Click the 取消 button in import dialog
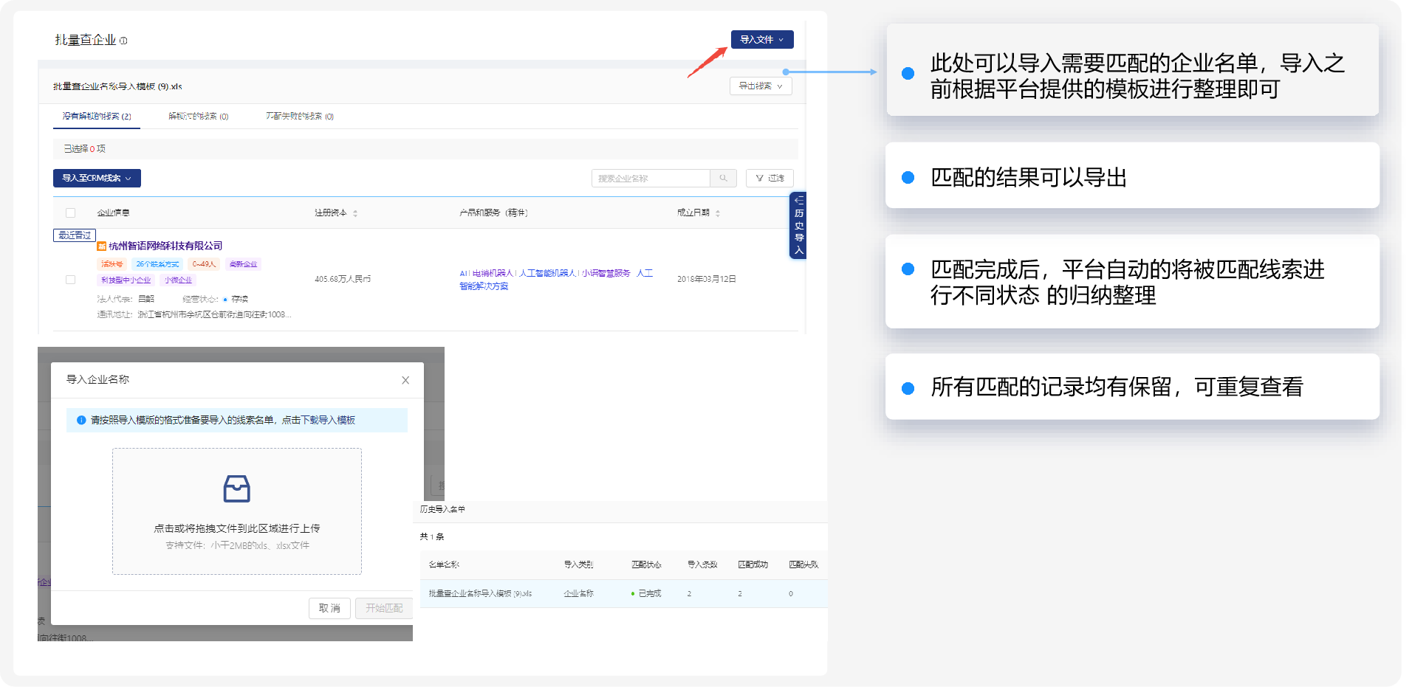 click(x=329, y=608)
